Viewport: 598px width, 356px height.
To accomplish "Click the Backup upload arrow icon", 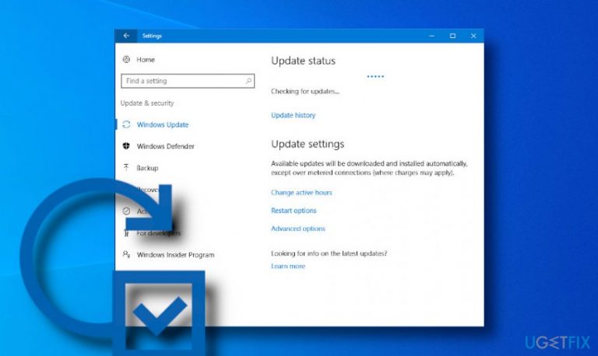I will tap(126, 168).
